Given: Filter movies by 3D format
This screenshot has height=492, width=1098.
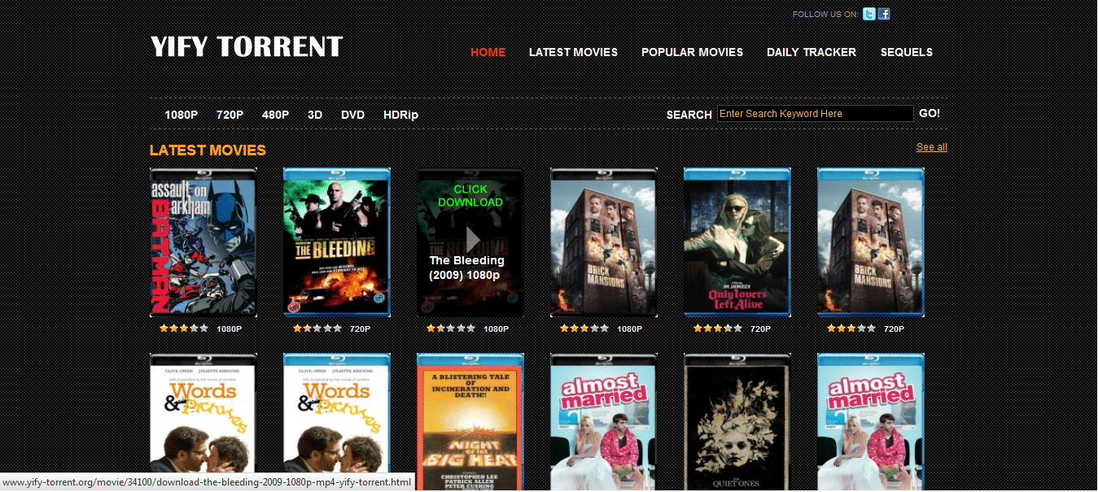Looking at the screenshot, I should tap(315, 115).
